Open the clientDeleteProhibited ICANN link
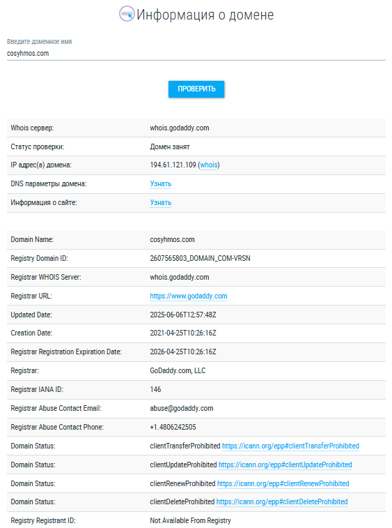This screenshot has height=528, width=392. (282, 501)
